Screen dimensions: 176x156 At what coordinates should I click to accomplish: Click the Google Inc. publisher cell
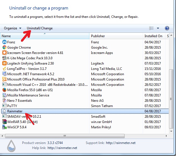(x=99, y=48)
